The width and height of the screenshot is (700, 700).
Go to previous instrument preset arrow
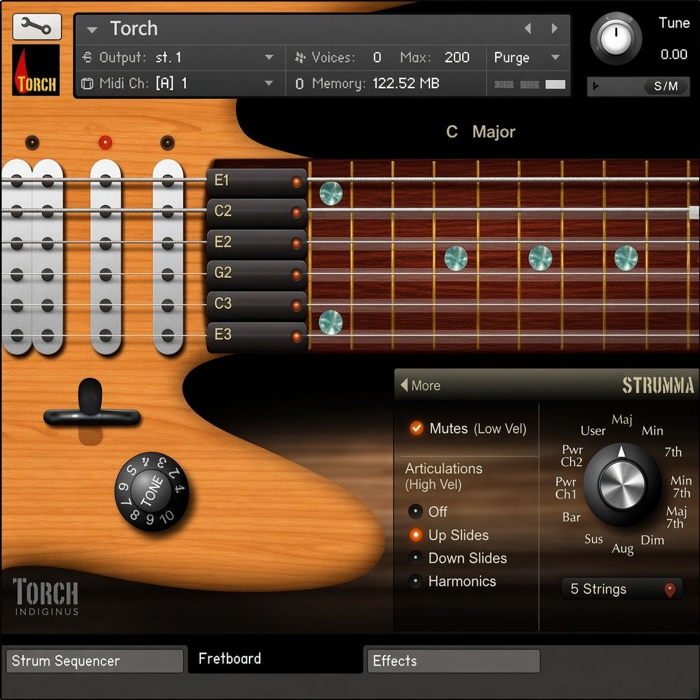(x=528, y=29)
